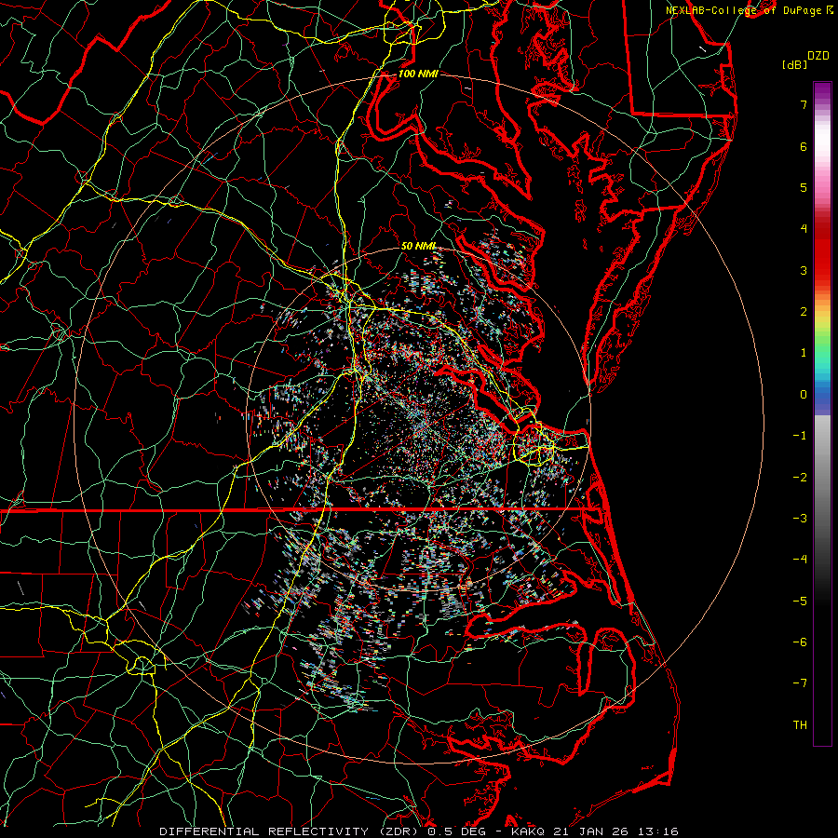Click the 5 value on the scale
The width and height of the screenshot is (838, 838).
804,187
